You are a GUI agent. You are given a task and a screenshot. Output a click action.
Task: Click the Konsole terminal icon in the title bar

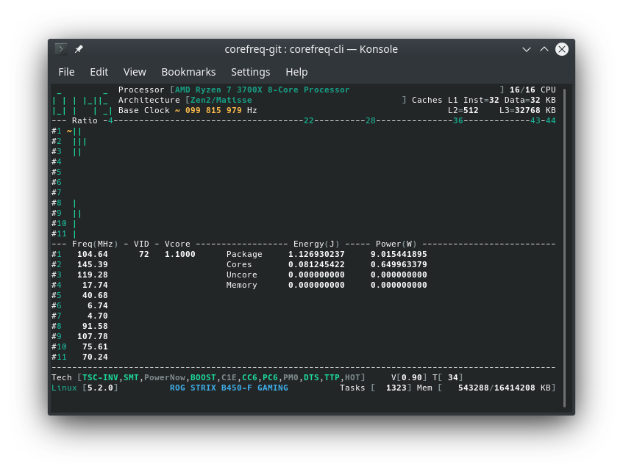point(60,48)
